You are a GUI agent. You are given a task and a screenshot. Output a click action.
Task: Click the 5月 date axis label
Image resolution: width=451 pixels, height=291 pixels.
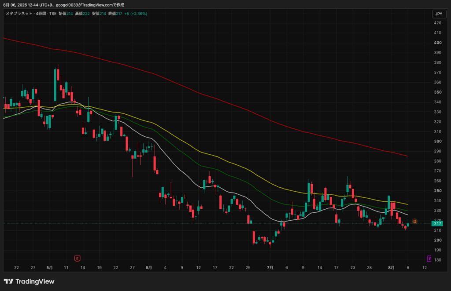[49, 267]
